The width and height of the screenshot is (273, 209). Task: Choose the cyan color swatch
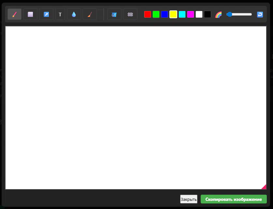tap(182, 14)
